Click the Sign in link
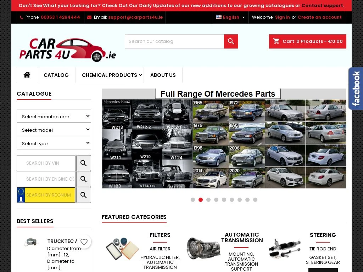363x272 pixels. point(283,17)
